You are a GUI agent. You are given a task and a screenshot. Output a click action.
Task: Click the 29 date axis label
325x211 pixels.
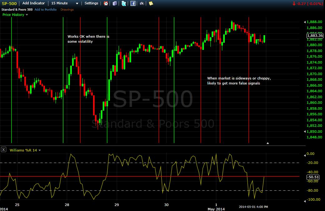(117, 205)
